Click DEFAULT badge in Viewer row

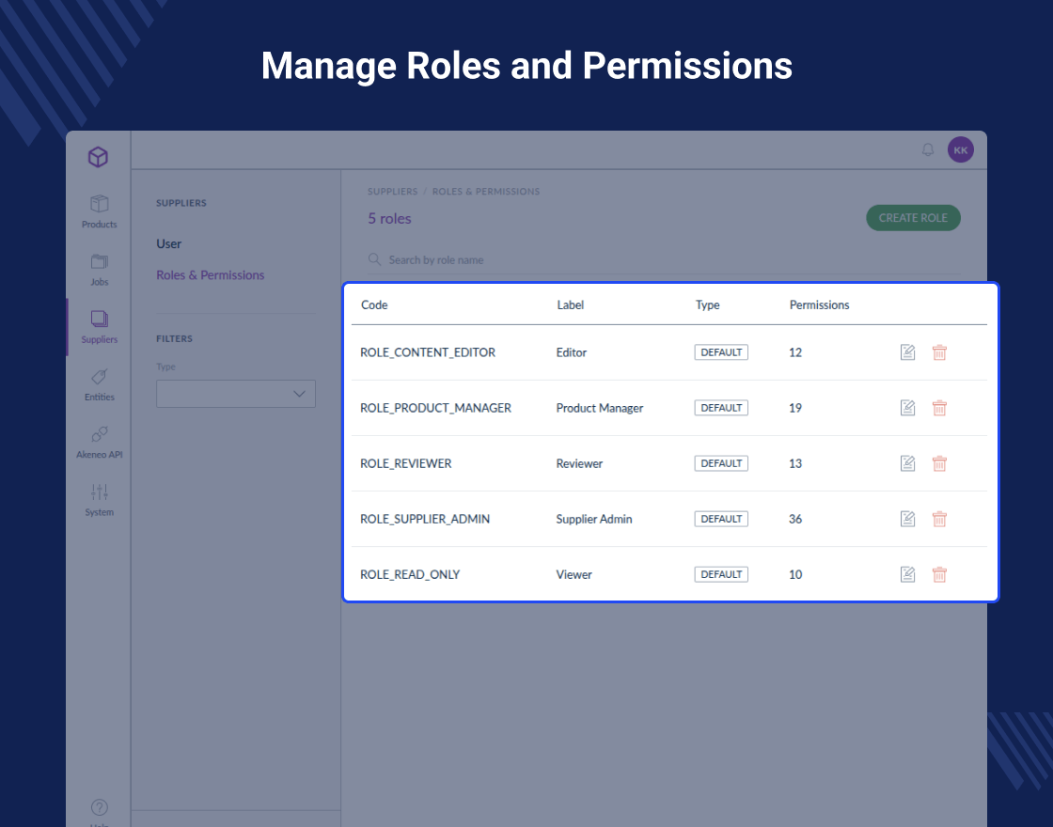click(x=721, y=574)
